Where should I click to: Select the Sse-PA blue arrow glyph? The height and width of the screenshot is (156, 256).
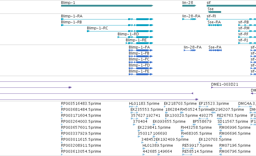point(215,50)
